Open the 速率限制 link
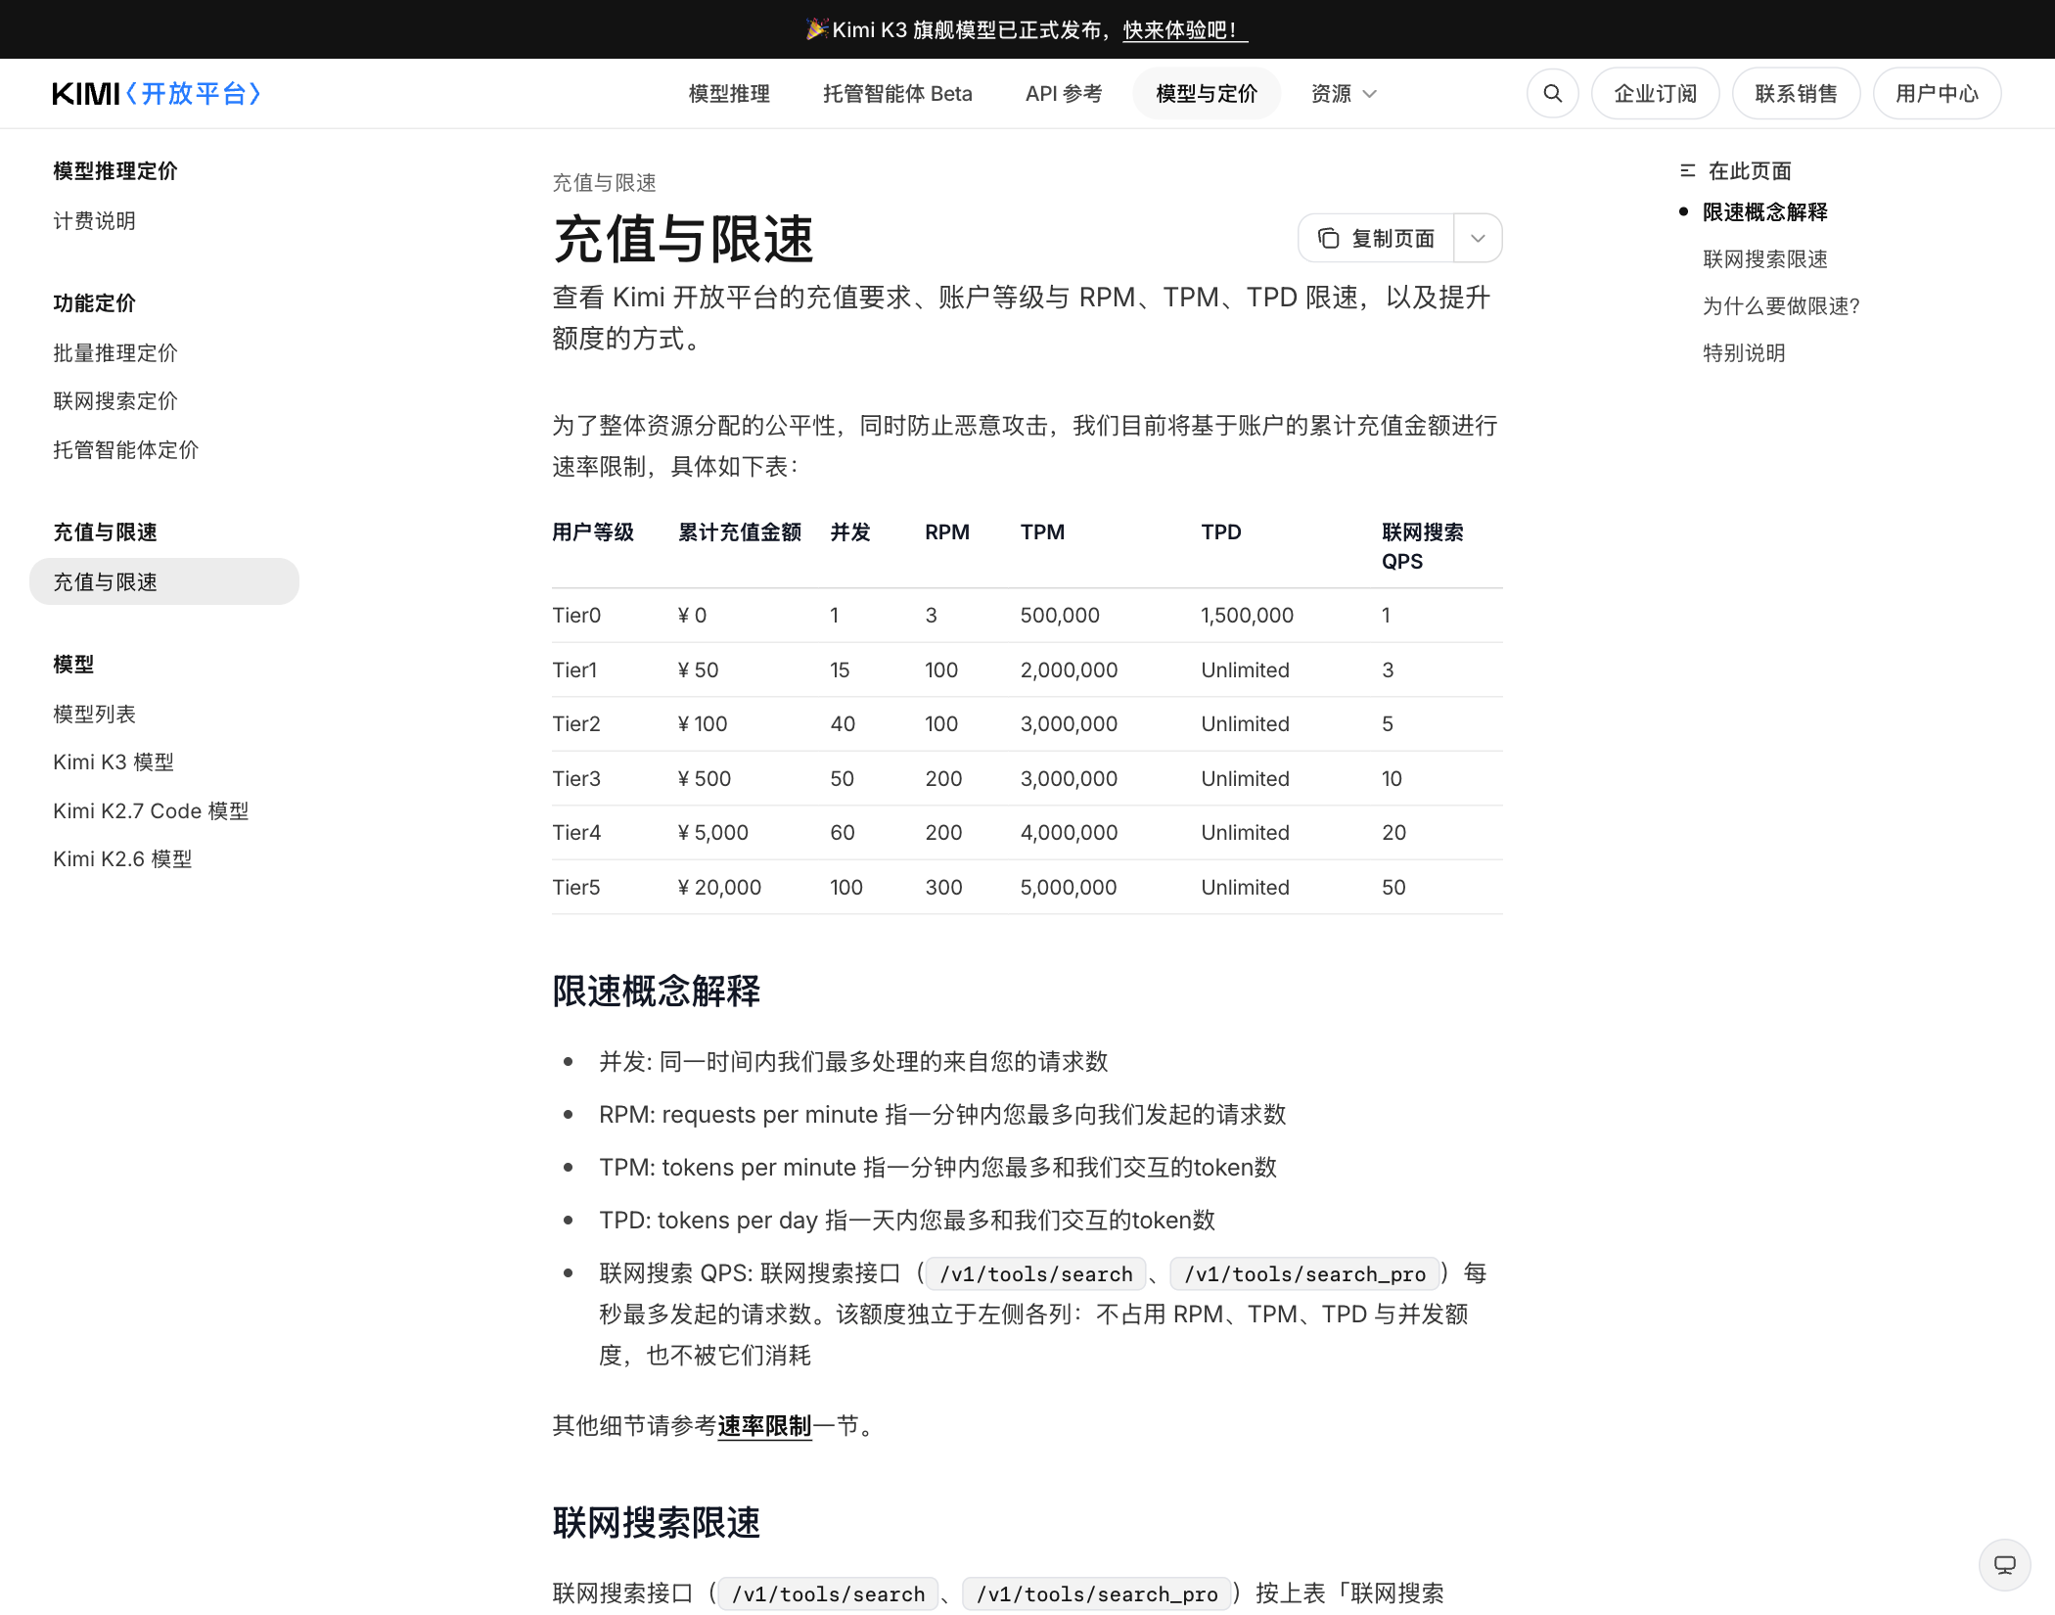Screen dimensions: 2055x1615 tap(764, 1425)
